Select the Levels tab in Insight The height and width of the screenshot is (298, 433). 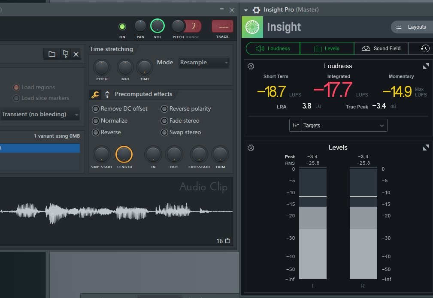pyautogui.click(x=327, y=48)
